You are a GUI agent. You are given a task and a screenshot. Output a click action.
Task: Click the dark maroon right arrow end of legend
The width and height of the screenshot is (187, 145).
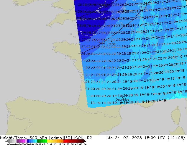coord(85,141)
